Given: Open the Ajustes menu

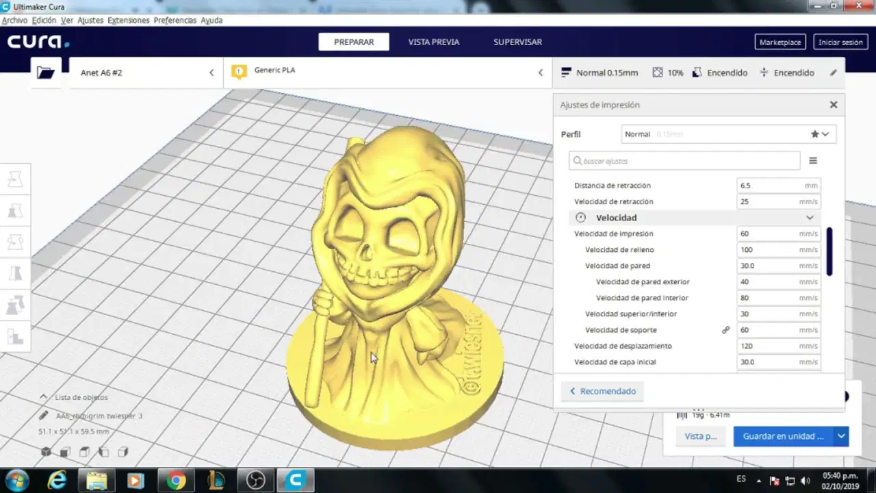Looking at the screenshot, I should coord(90,21).
